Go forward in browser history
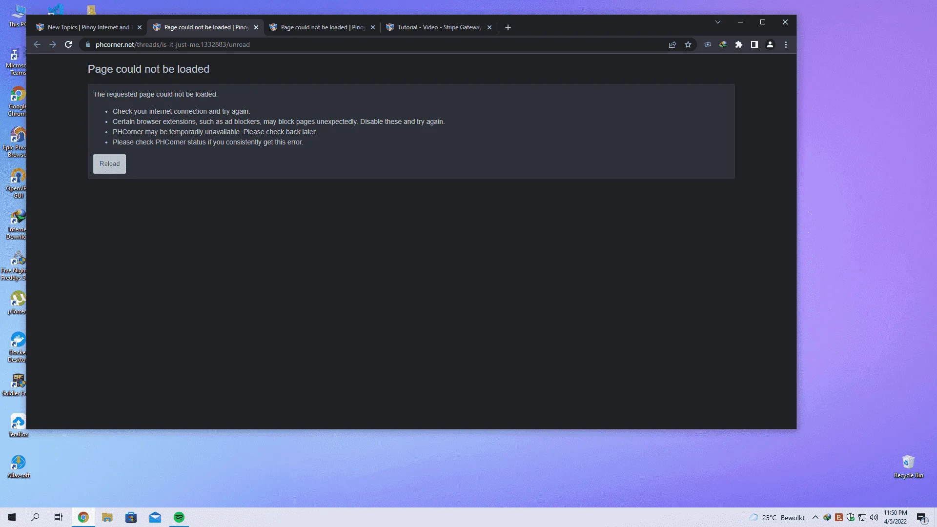 53,44
